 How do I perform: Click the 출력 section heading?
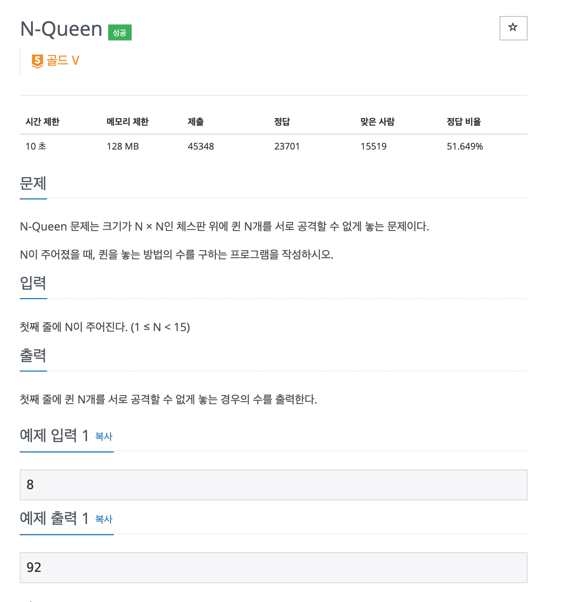(33, 355)
